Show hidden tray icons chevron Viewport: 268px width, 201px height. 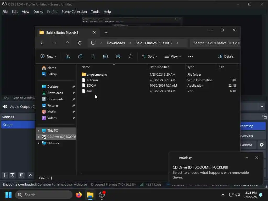(223, 195)
